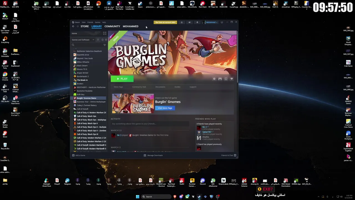Open Google Chrome desktop shortcut
This screenshot has height=200, width=355.
5,76
